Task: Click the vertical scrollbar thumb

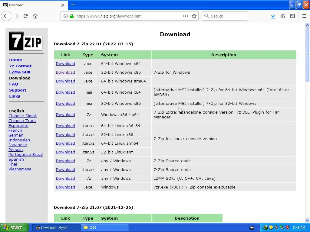Action: coord(307,55)
